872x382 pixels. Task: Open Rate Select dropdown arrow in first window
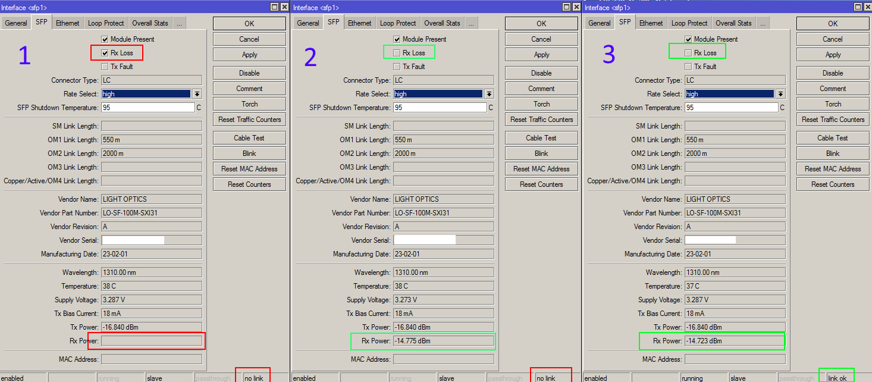pos(197,94)
